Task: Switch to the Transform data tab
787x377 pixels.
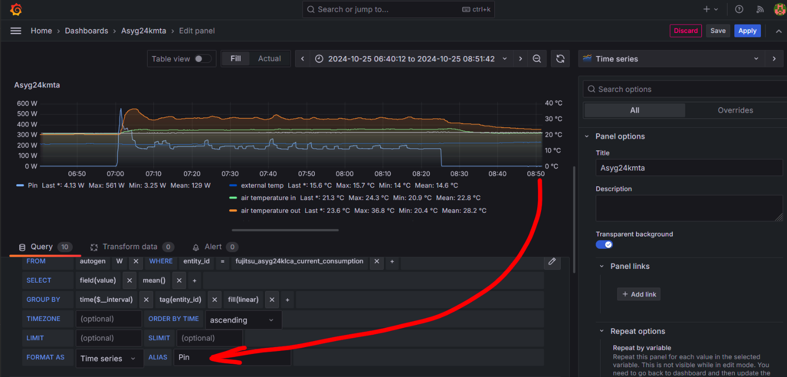Action: [x=130, y=247]
